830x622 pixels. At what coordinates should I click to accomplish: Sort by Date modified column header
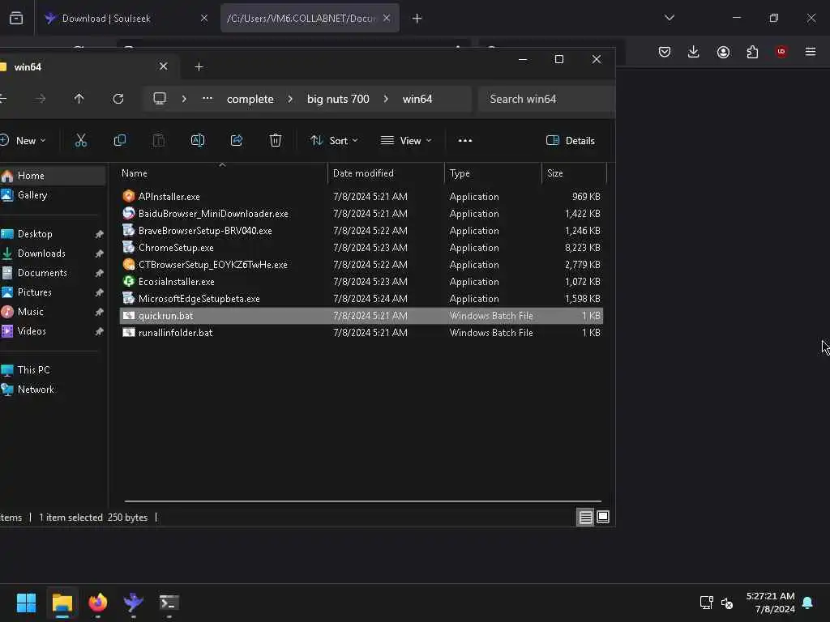click(387, 173)
